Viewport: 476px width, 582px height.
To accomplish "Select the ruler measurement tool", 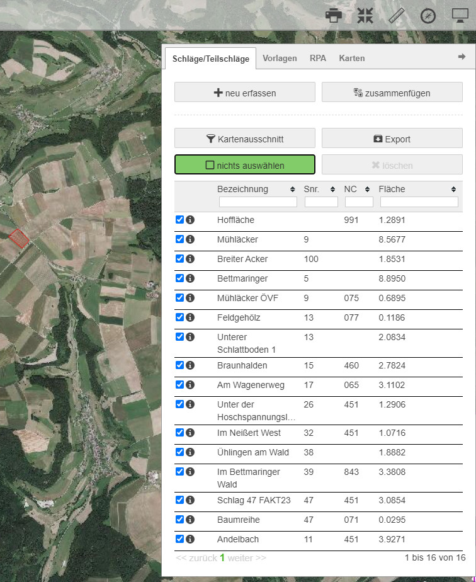I will (x=397, y=16).
